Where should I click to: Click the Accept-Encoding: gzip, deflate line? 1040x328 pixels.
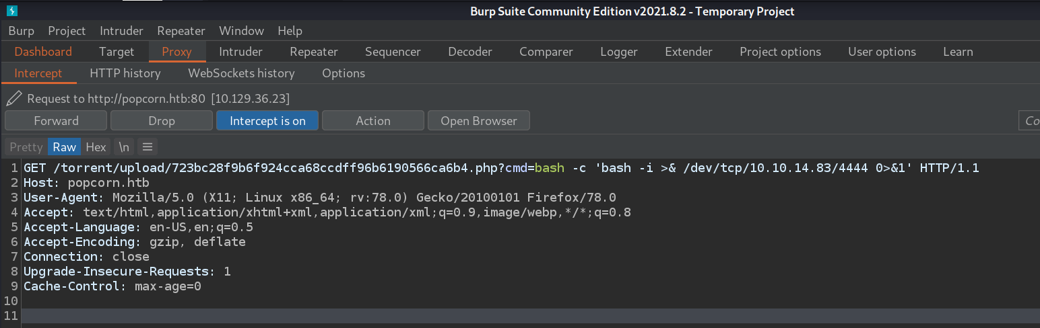135,241
